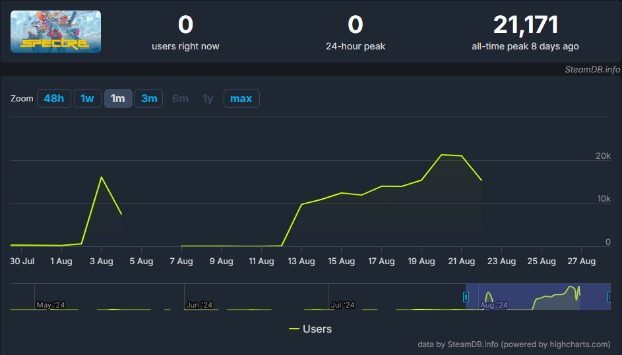This screenshot has height=355, width=622.
Task: Select the 1w zoom range
Action: [87, 99]
